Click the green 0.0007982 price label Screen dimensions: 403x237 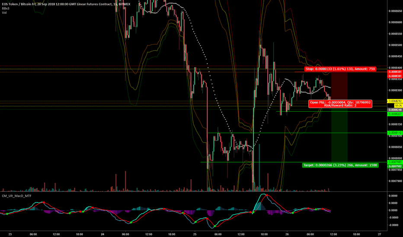[x=395, y=166]
